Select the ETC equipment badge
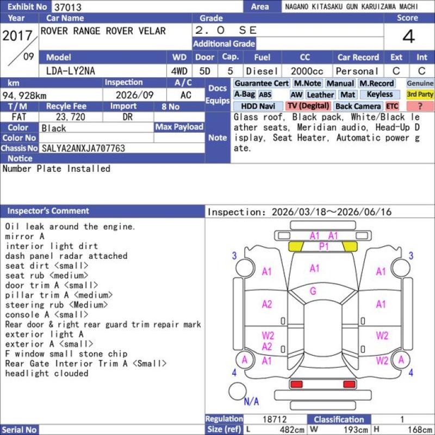The height and width of the screenshot is (435, 435). click(x=392, y=106)
